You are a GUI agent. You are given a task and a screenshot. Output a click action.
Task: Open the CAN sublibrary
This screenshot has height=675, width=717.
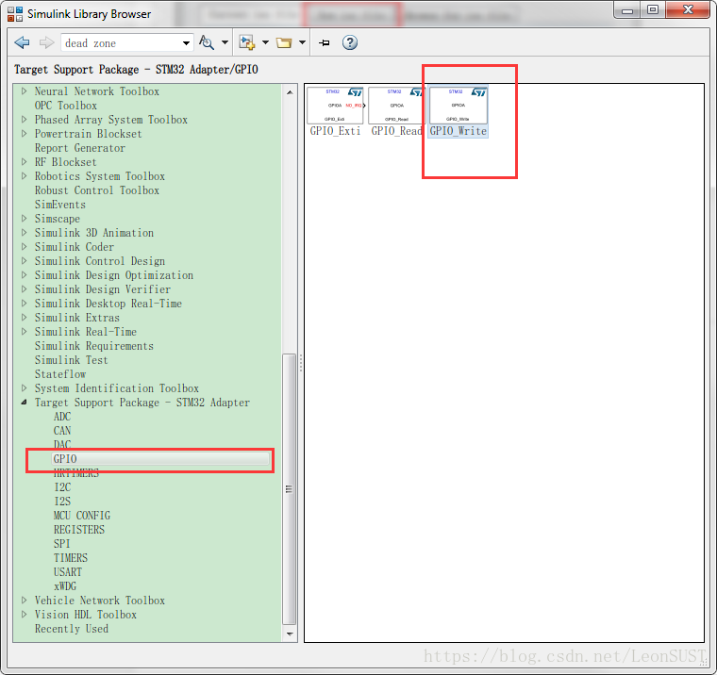tap(62, 431)
